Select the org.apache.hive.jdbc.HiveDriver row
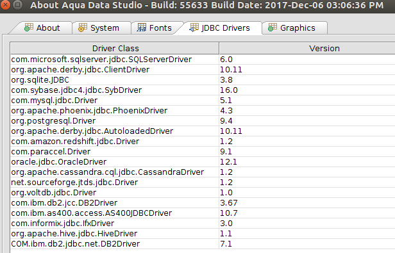This screenshot has height=253, width=395. pyautogui.click(x=203, y=233)
